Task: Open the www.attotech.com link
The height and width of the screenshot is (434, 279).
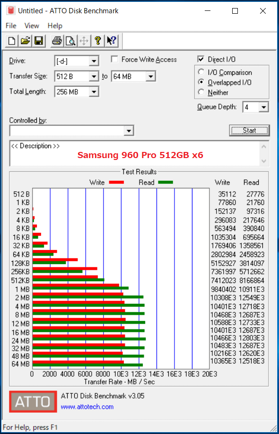Action: coord(87,407)
